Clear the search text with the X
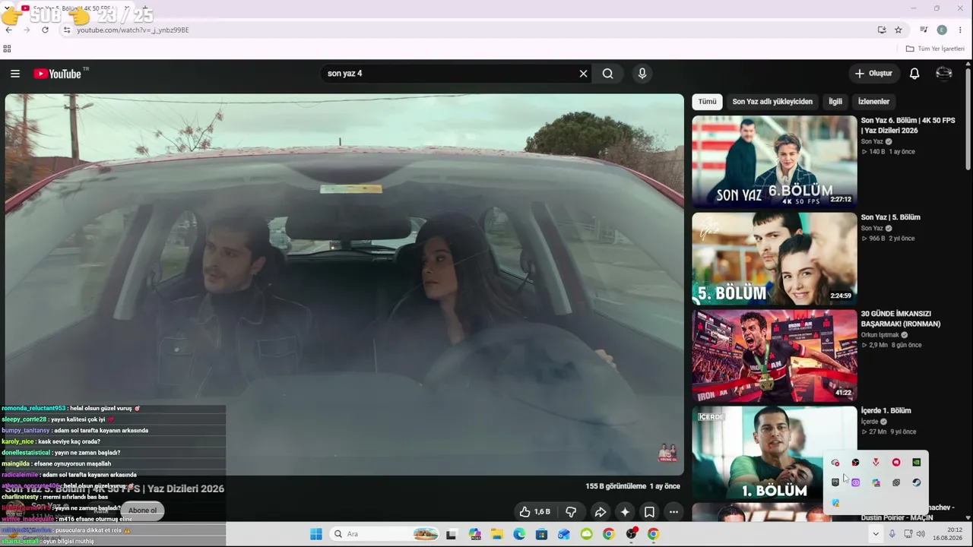The width and height of the screenshot is (973, 547). click(x=583, y=74)
